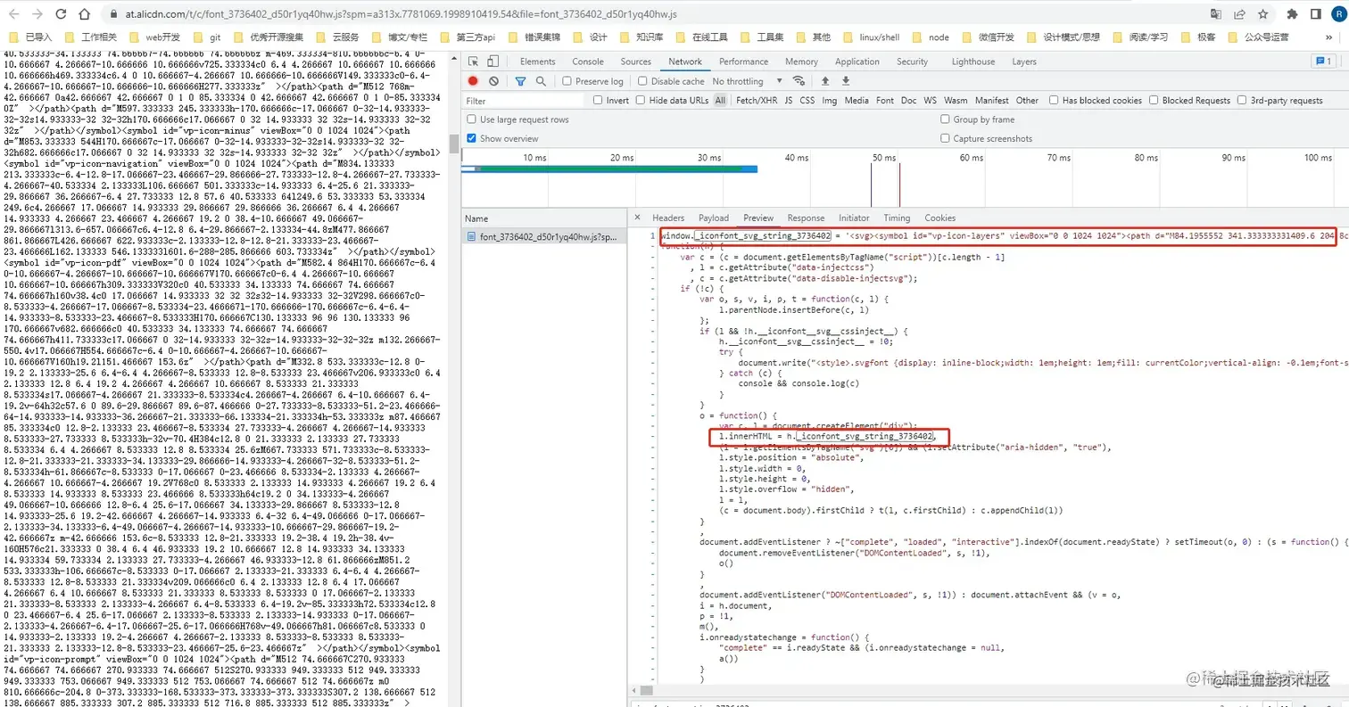
Task: Open the profile avatar R
Action: pyautogui.click(x=1338, y=14)
